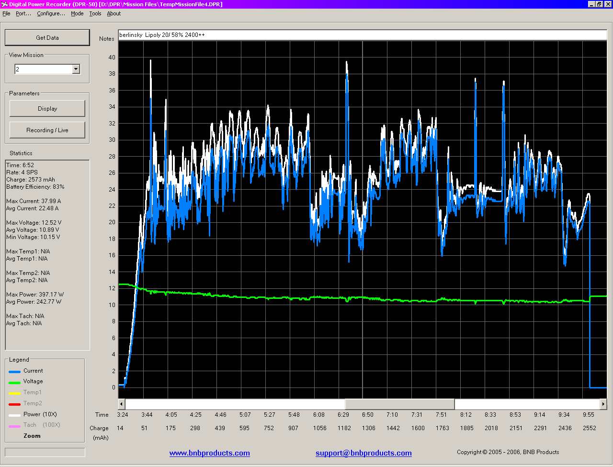This screenshot has width=613, height=467.
Task: Click the Battery Efficiency: 83% statistic
Action: (x=35, y=187)
